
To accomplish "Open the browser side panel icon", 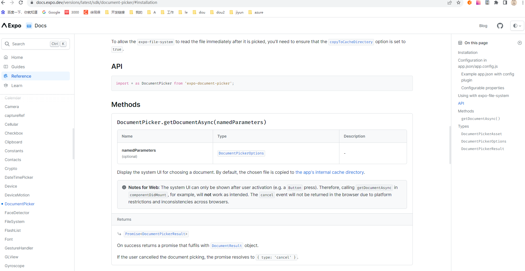I will click(505, 2).
